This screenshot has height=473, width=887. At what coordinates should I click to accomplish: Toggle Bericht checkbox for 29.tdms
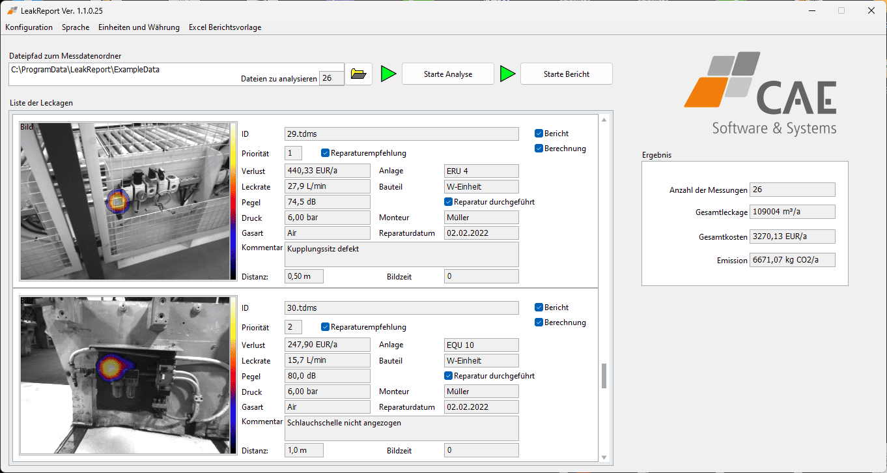[x=539, y=133]
